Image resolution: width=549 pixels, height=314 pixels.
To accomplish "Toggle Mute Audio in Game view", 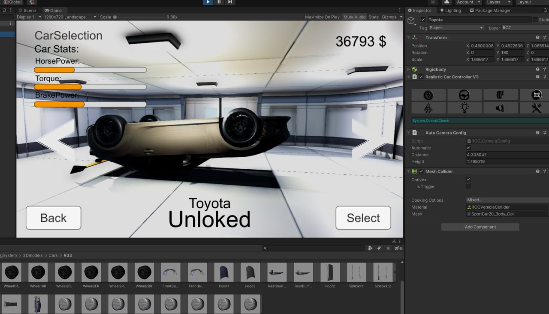I will 354,17.
